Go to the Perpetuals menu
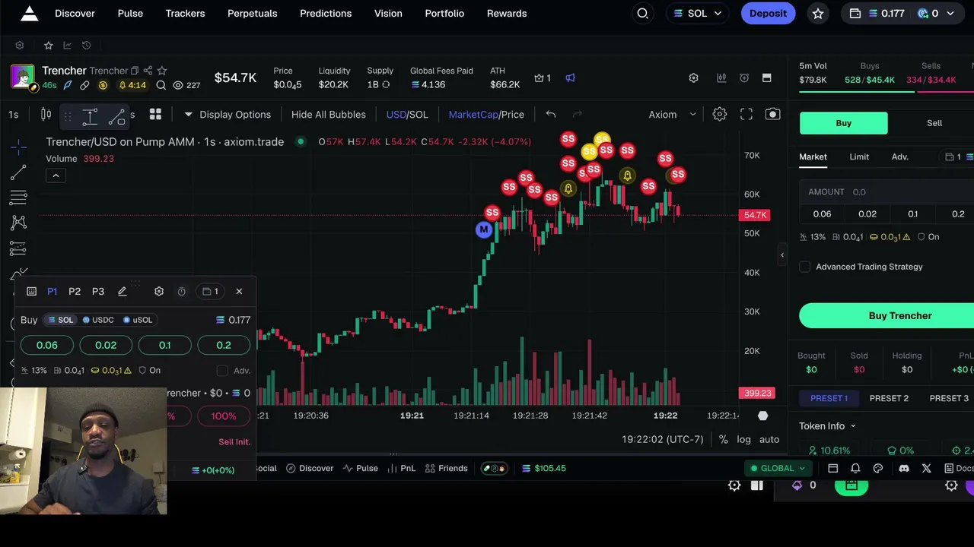974x547 pixels. click(253, 13)
